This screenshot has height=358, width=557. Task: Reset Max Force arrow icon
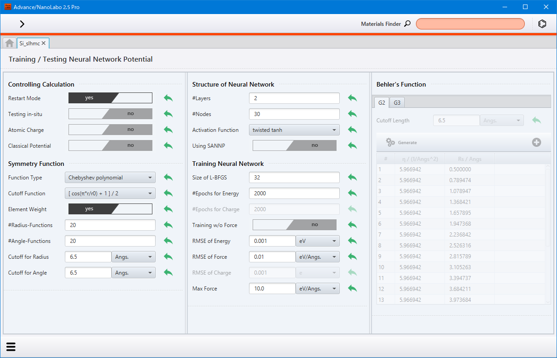click(352, 288)
